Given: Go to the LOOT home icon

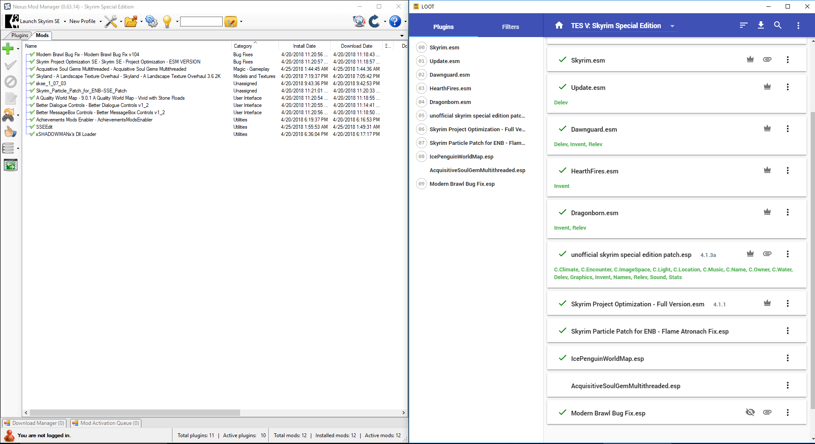Looking at the screenshot, I should click(559, 26).
